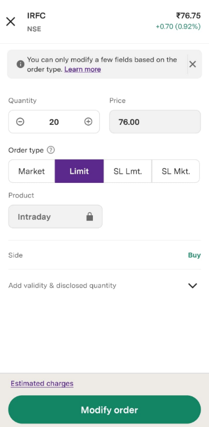Screen dimensions: 209x427
Task: Open the locked Intraday product selector
Action: click(56, 216)
